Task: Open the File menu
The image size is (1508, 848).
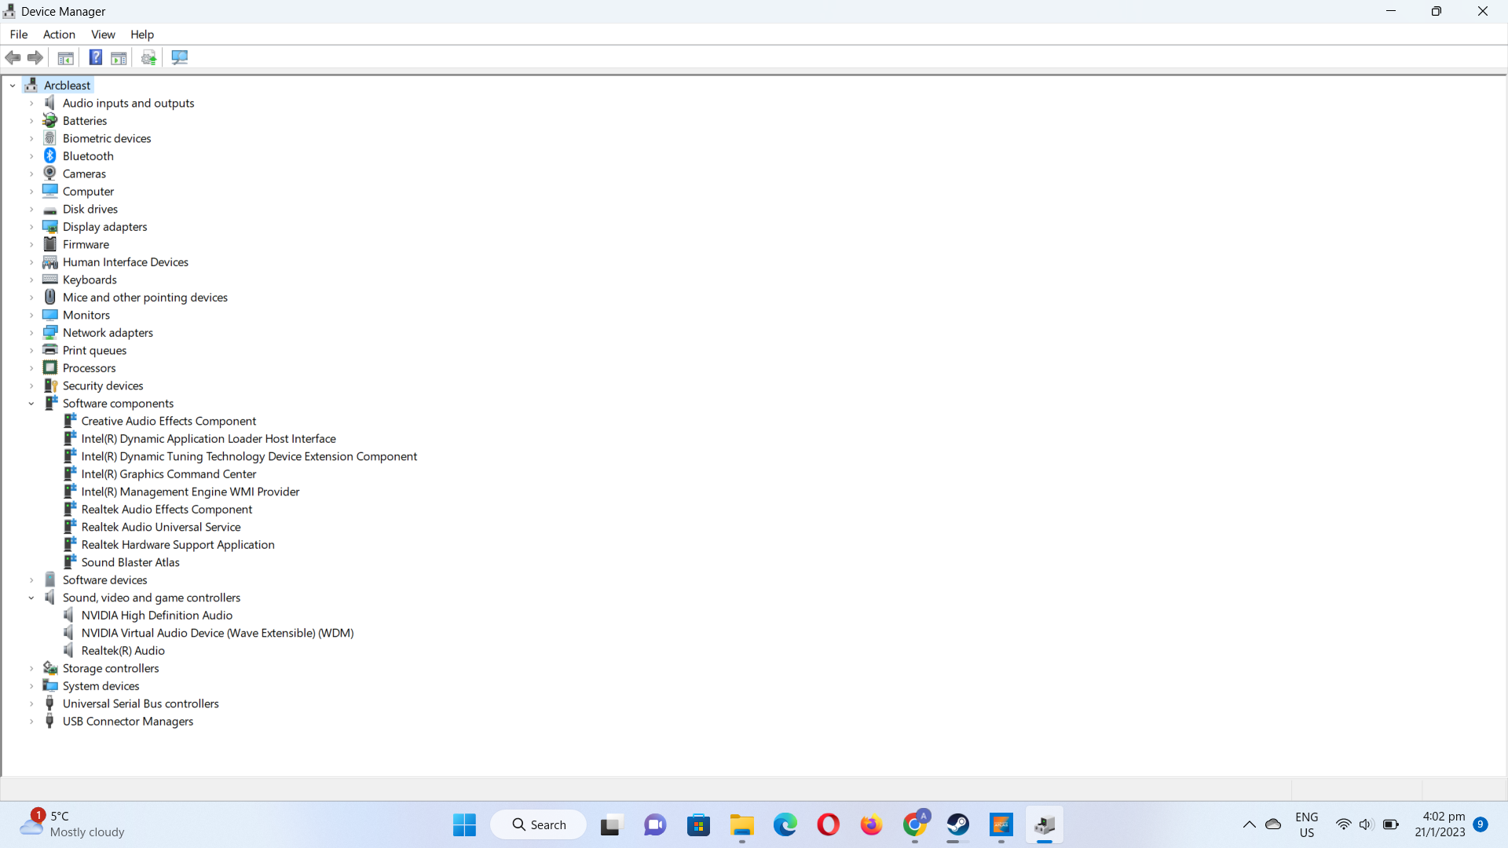Action: 19,34
